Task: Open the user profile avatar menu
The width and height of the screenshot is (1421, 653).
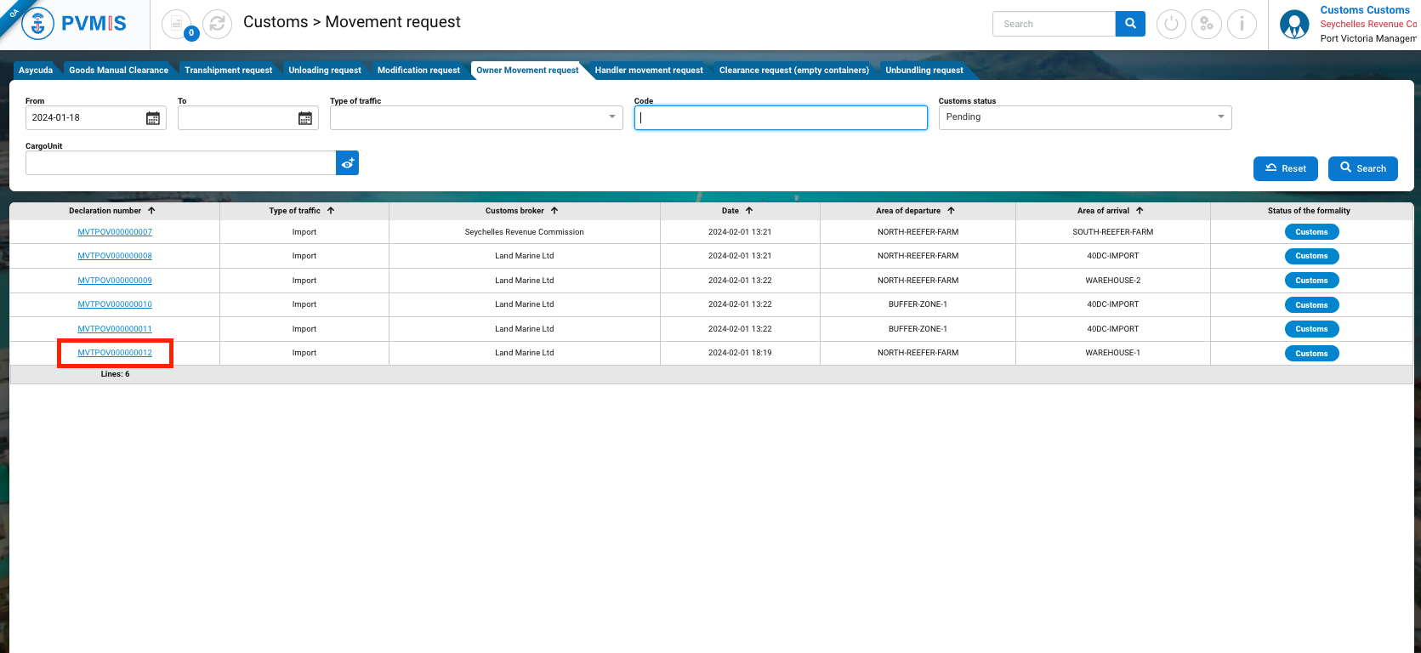Action: pos(1294,25)
